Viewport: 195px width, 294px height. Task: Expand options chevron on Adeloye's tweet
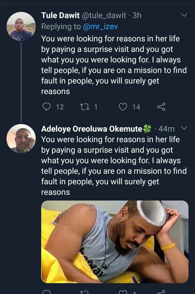pos(184,128)
